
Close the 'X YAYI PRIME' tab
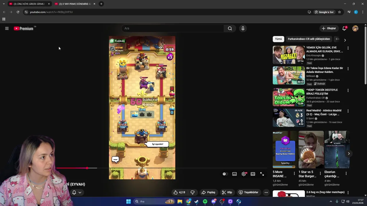94,4
